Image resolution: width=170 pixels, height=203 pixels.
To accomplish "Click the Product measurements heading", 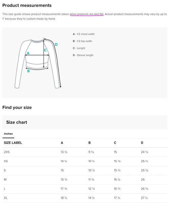I will 27,5.
